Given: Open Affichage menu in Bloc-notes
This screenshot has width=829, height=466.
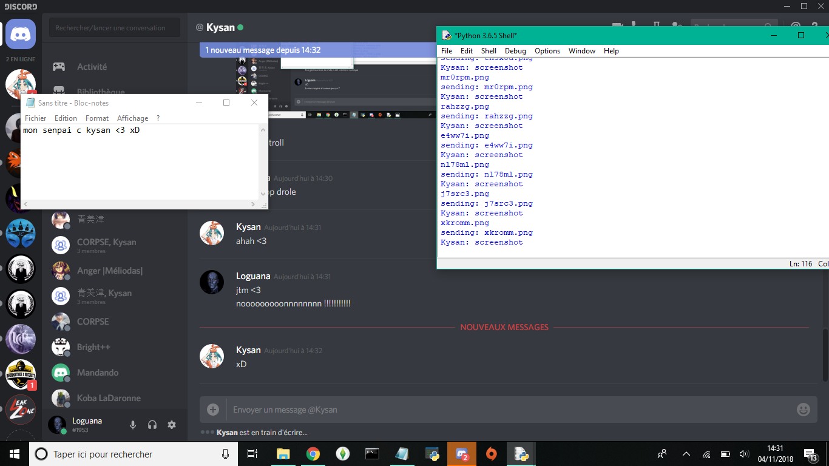Looking at the screenshot, I should point(132,118).
